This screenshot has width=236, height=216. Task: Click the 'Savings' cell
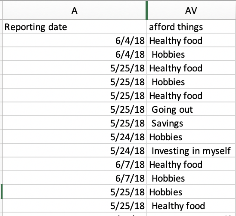[x=191, y=123]
